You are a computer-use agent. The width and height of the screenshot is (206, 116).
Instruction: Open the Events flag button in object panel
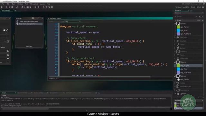coord(8,51)
